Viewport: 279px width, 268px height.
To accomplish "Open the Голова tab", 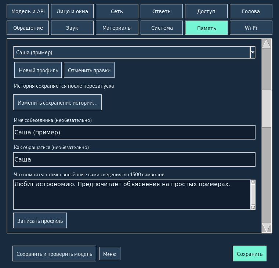I will pos(251,11).
